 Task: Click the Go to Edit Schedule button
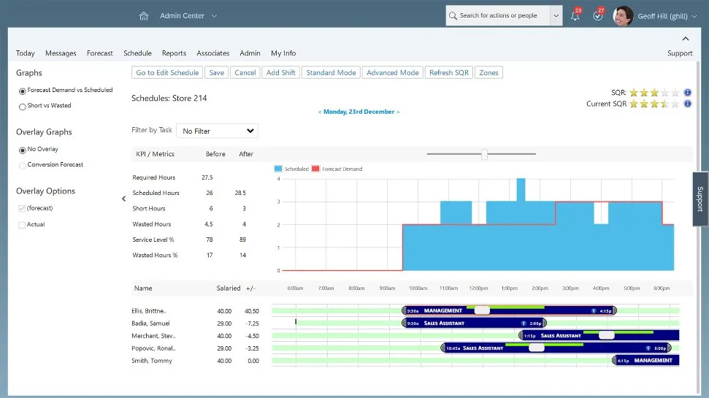(x=167, y=72)
